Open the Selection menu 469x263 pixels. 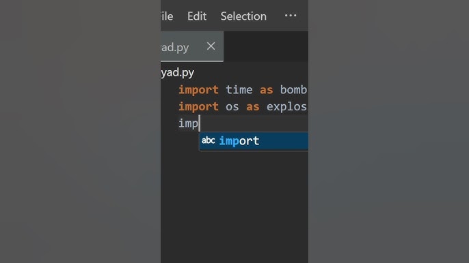pyautogui.click(x=243, y=16)
